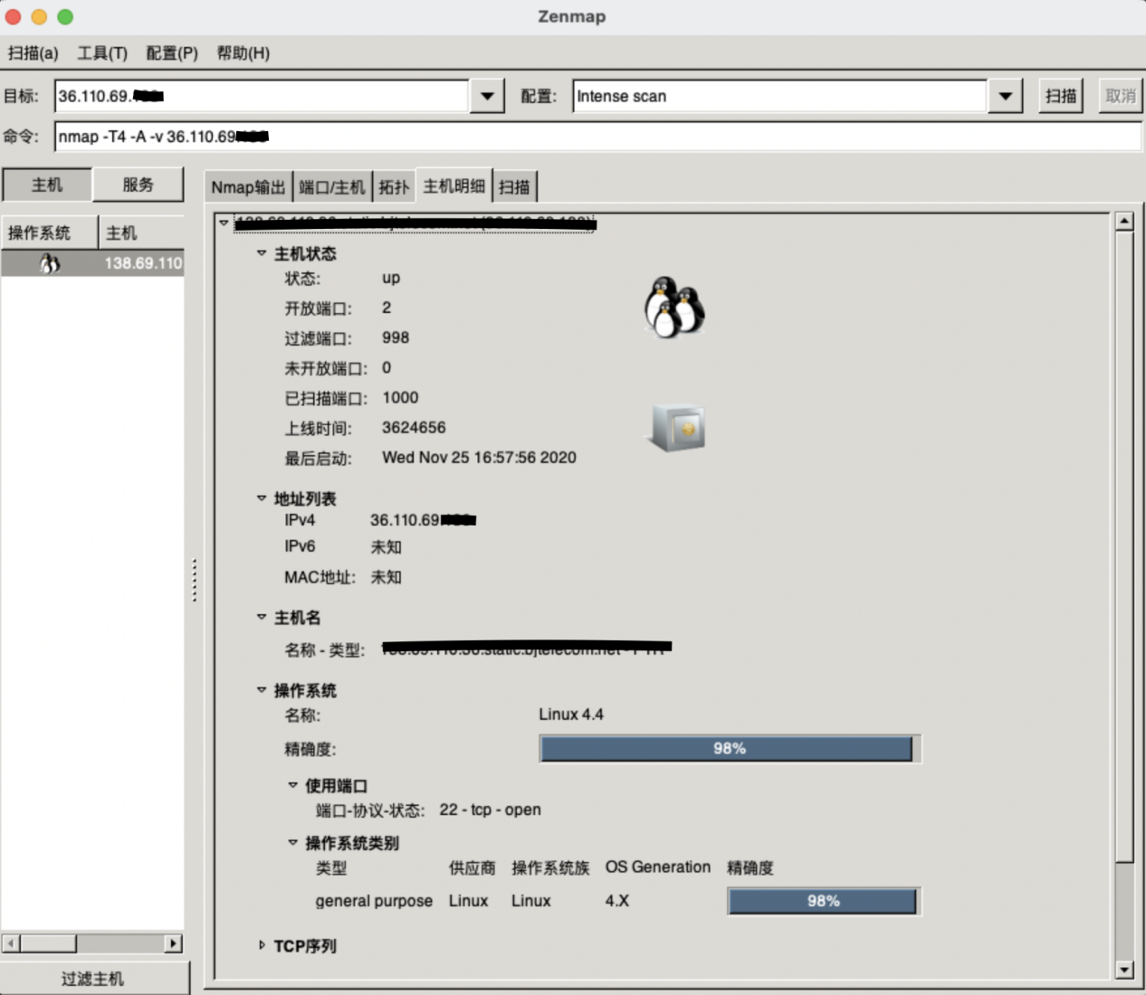Image resolution: width=1146 pixels, height=995 pixels.
Task: Collapse the 地址列表 section
Action: [262, 498]
